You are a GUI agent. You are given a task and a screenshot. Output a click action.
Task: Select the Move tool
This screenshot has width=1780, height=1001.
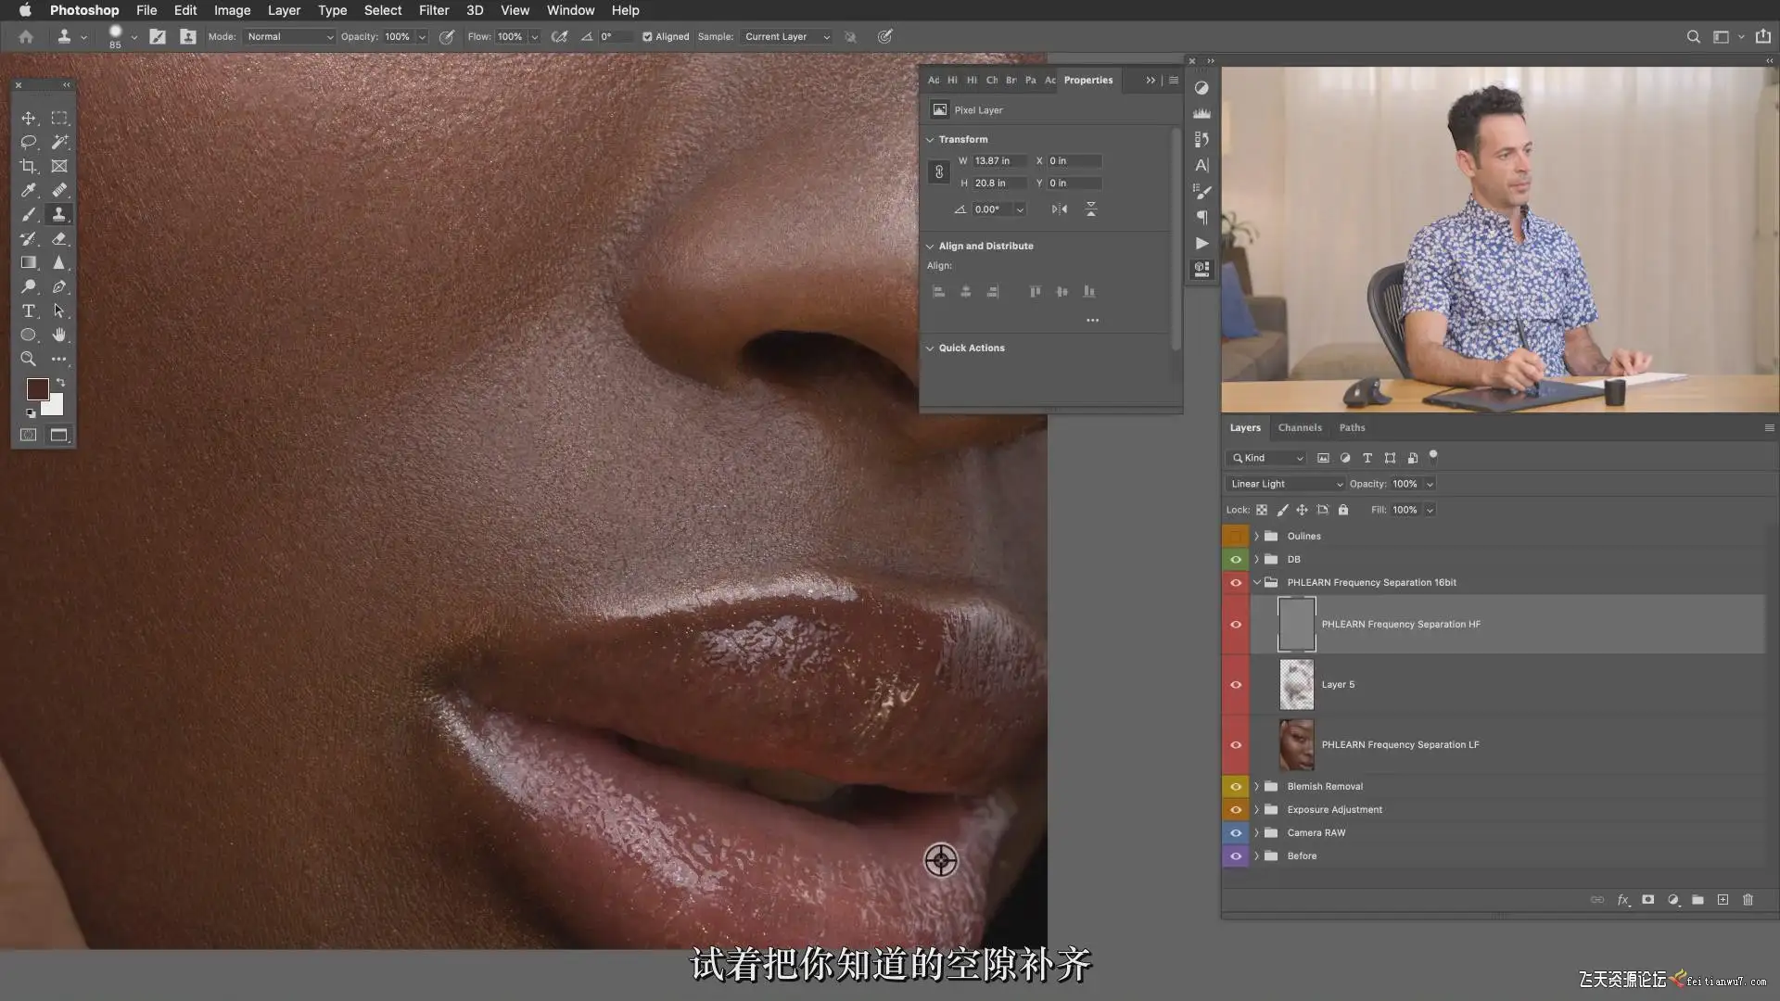tap(28, 118)
